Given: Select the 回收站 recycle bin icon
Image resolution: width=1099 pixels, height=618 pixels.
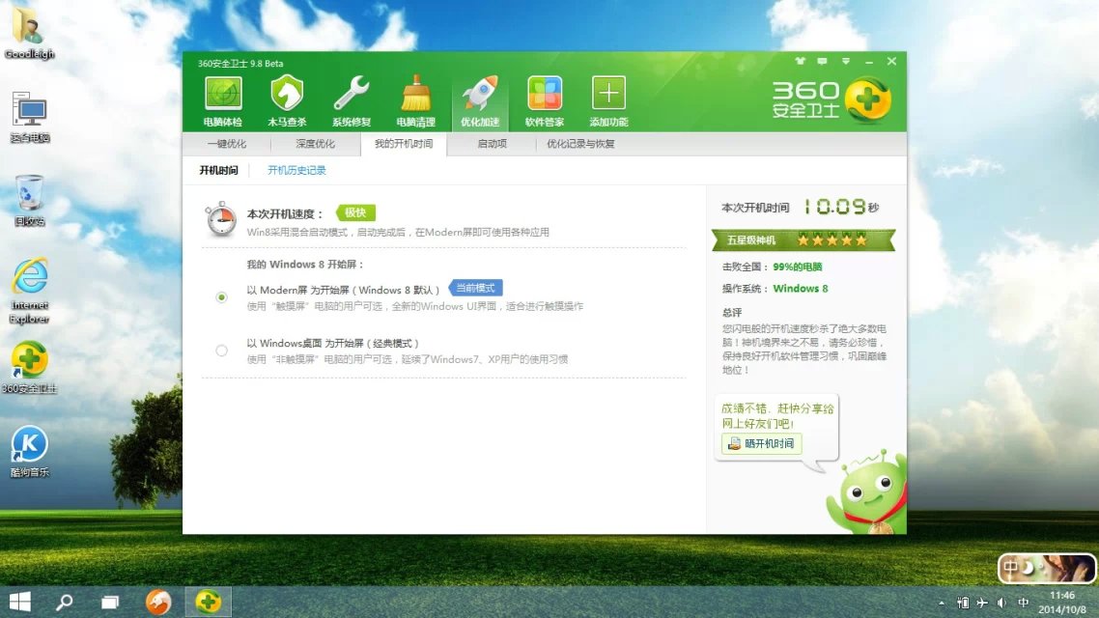Looking at the screenshot, I should [29, 201].
